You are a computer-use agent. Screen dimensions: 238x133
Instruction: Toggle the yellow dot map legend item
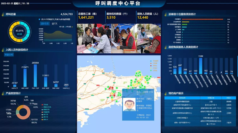[154, 68]
